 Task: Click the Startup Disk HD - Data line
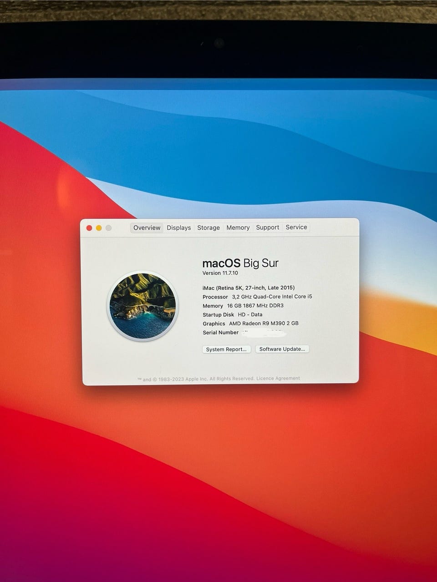(x=232, y=314)
